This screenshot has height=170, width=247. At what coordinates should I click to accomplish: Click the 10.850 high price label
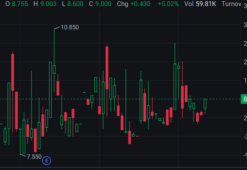pos(70,28)
